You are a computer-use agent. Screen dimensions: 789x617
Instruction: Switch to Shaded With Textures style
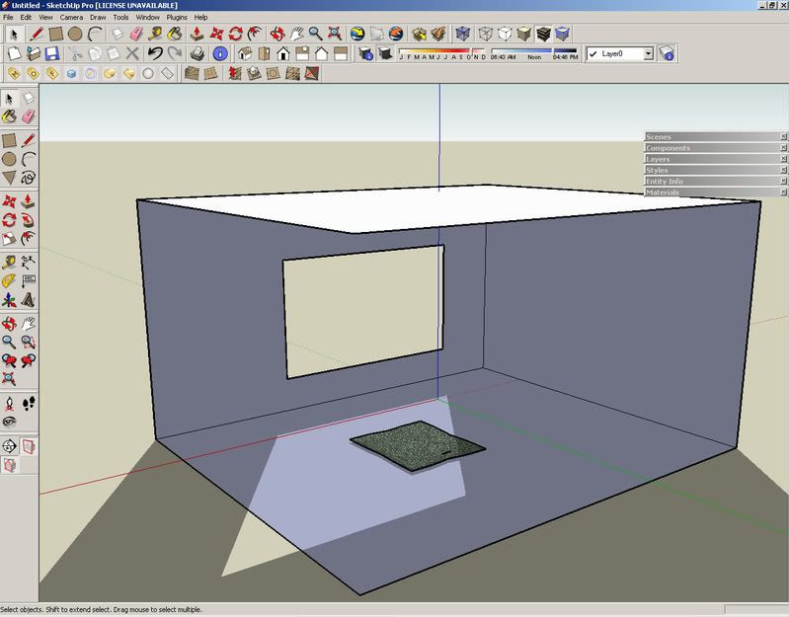[x=543, y=34]
